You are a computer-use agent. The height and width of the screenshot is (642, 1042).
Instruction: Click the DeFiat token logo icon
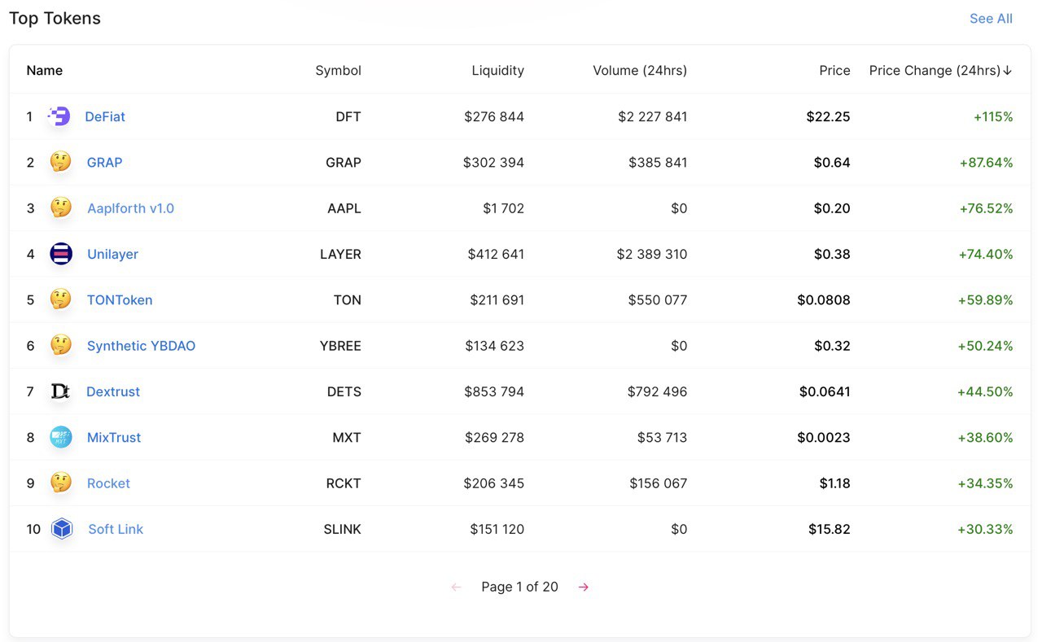pos(59,116)
